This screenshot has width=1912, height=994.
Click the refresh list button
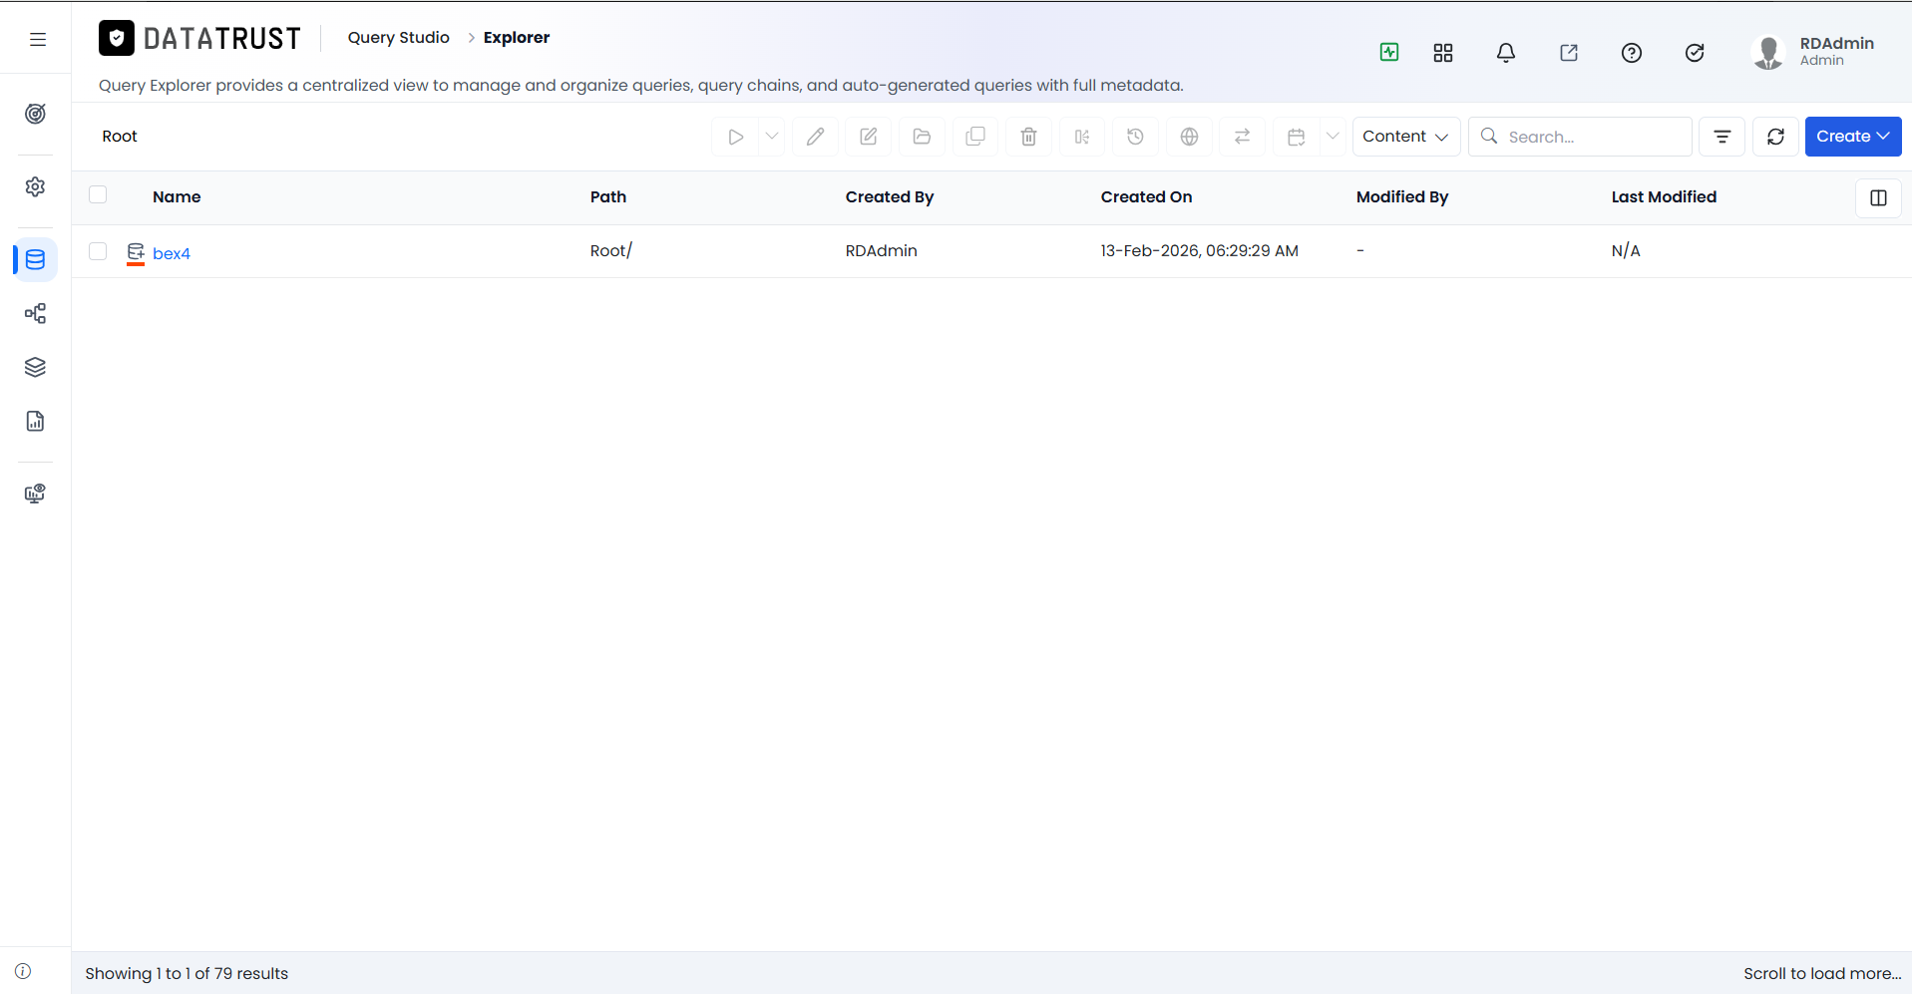point(1775,137)
